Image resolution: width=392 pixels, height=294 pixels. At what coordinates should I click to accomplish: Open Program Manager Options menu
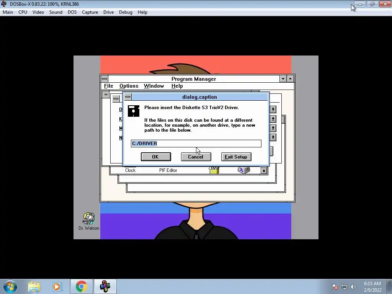(x=129, y=86)
